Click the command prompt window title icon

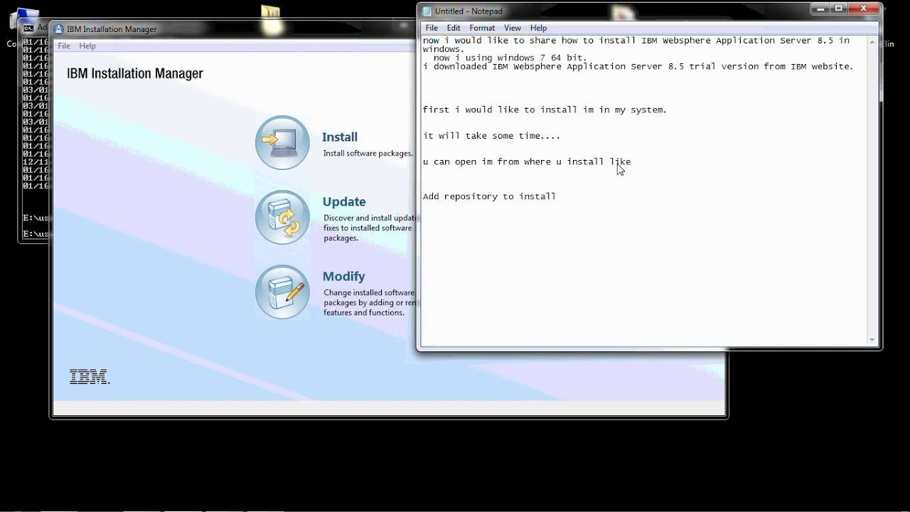point(28,28)
